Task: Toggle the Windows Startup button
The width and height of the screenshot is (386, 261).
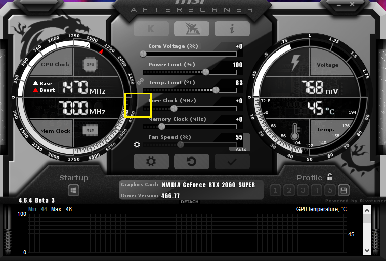Action: coord(74,190)
